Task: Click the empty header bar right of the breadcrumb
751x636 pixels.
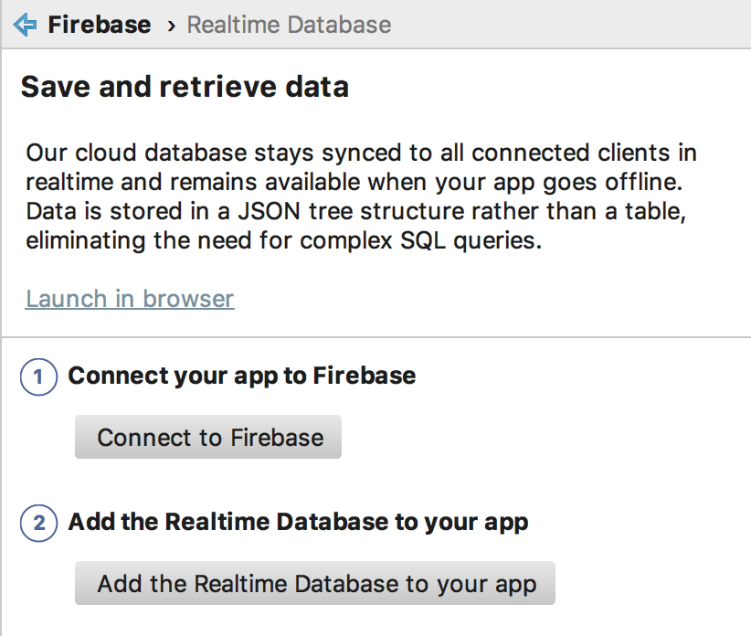Action: [x=566, y=25]
